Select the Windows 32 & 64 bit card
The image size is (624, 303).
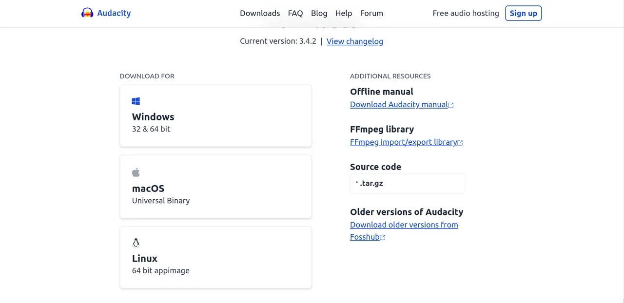215,115
